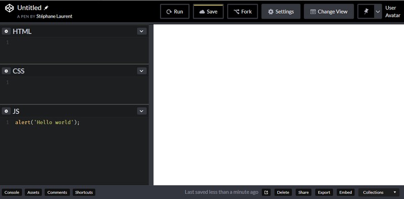Click the pin icon button

click(x=366, y=11)
